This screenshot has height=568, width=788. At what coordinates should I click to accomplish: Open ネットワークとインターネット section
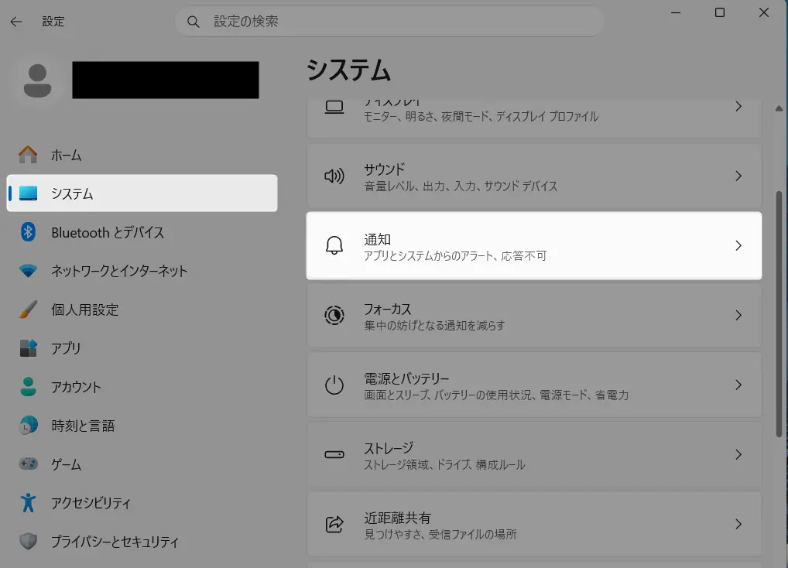[142, 271]
